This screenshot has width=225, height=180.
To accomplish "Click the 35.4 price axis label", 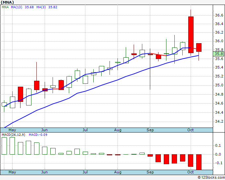I will 219,67.
